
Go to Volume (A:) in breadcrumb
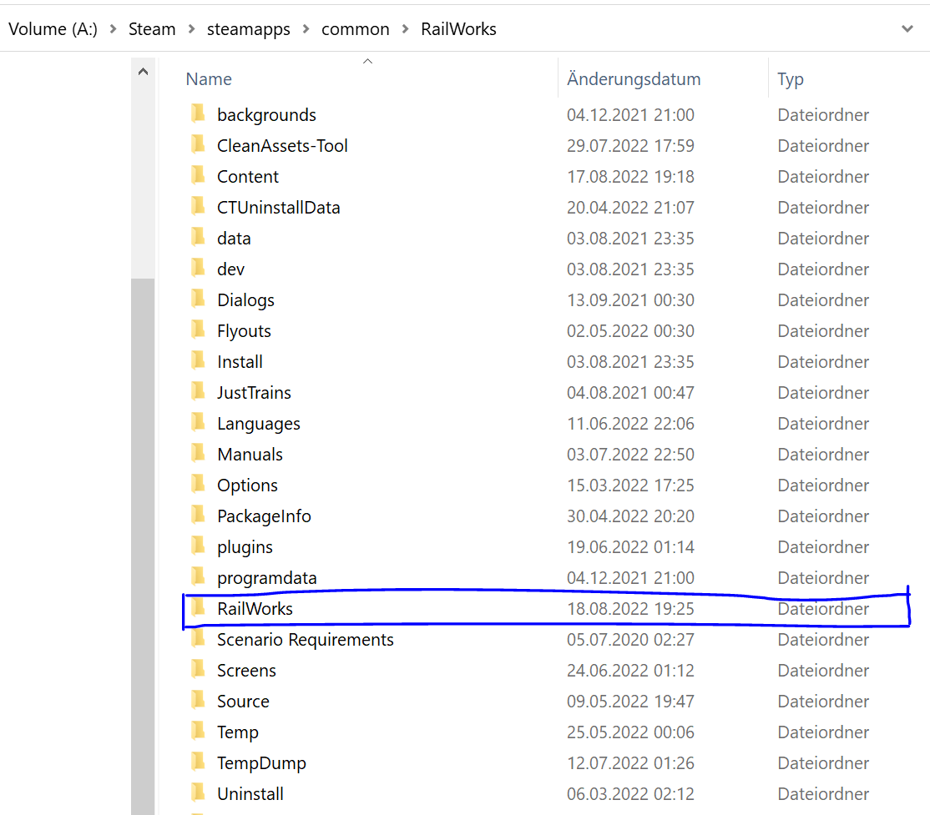coord(53,28)
